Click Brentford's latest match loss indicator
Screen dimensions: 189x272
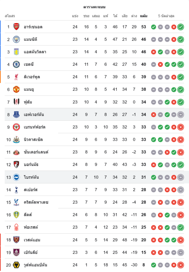pos(181,127)
